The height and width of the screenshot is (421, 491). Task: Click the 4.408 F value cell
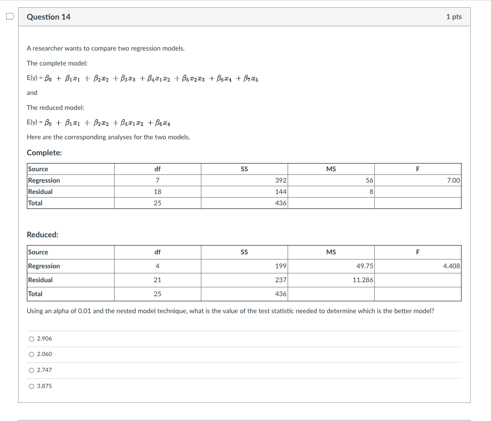coord(418,266)
